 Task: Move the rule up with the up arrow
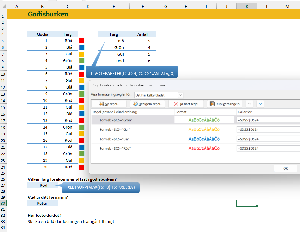(x=249, y=104)
